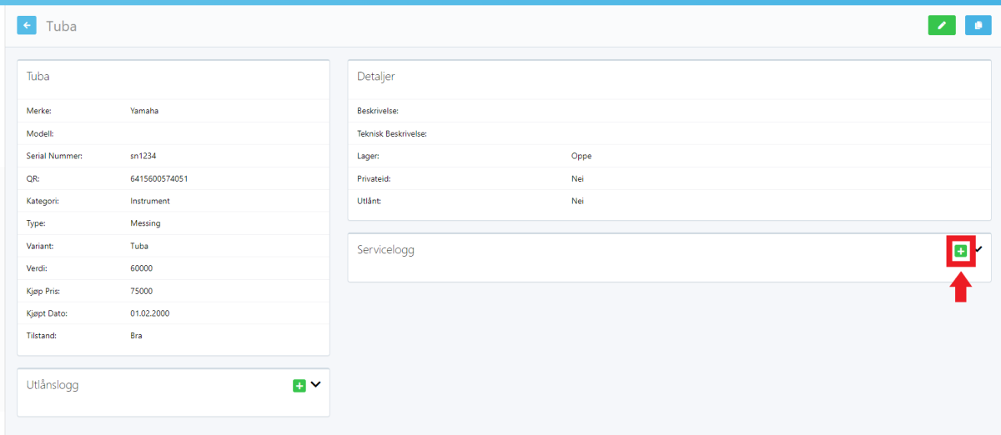The height and width of the screenshot is (435, 1001).
Task: Select the Merke value Yamaha
Action: click(x=144, y=111)
